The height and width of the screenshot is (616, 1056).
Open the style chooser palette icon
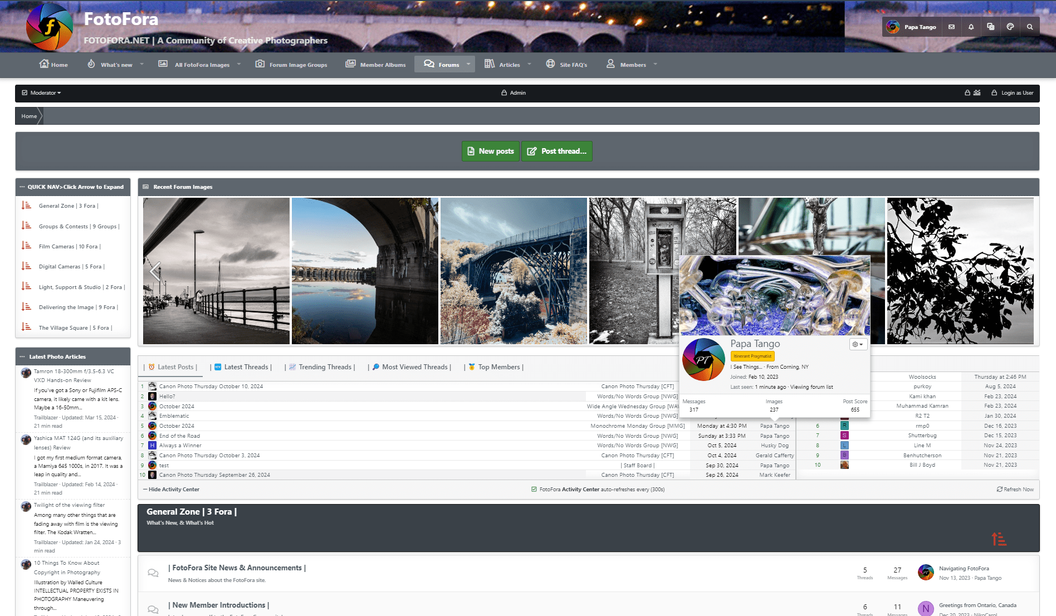1010,27
